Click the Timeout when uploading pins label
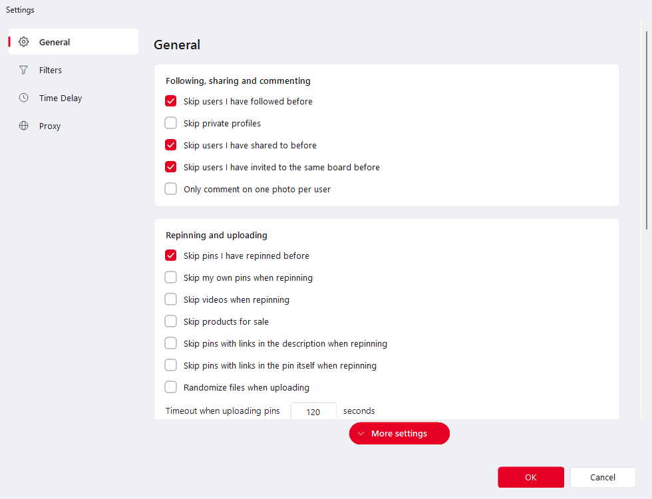Viewport: 652px width, 499px height. click(222, 411)
